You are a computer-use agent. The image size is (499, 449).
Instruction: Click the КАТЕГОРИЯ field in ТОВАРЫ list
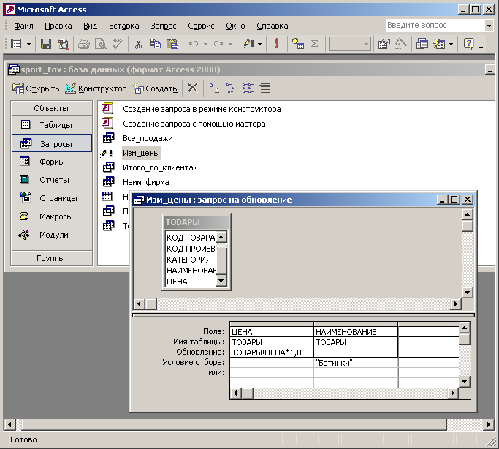[190, 260]
